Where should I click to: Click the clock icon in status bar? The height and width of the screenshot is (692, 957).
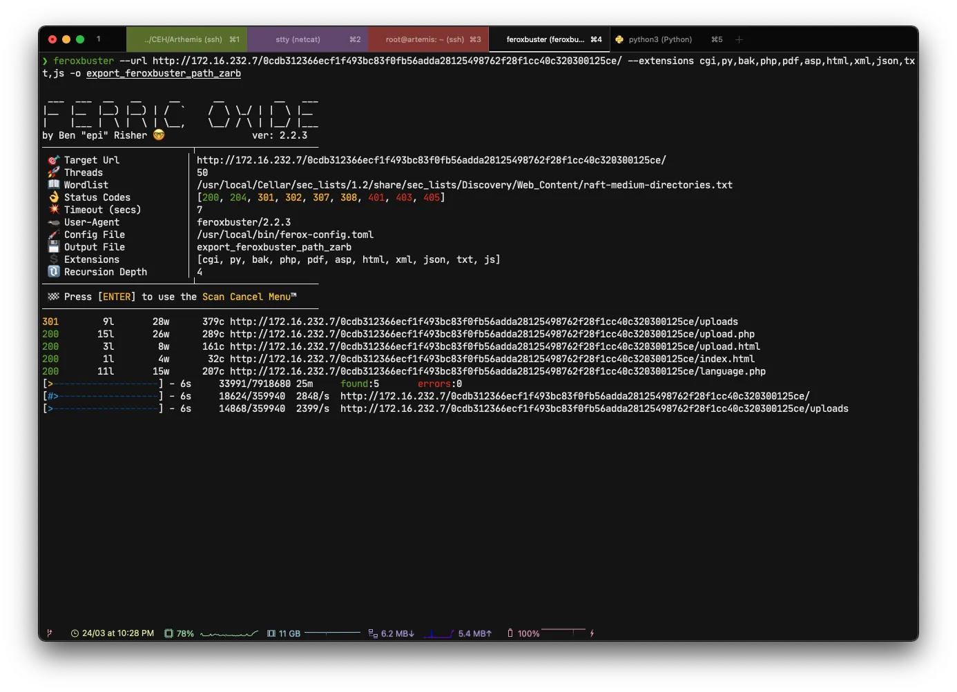click(75, 633)
